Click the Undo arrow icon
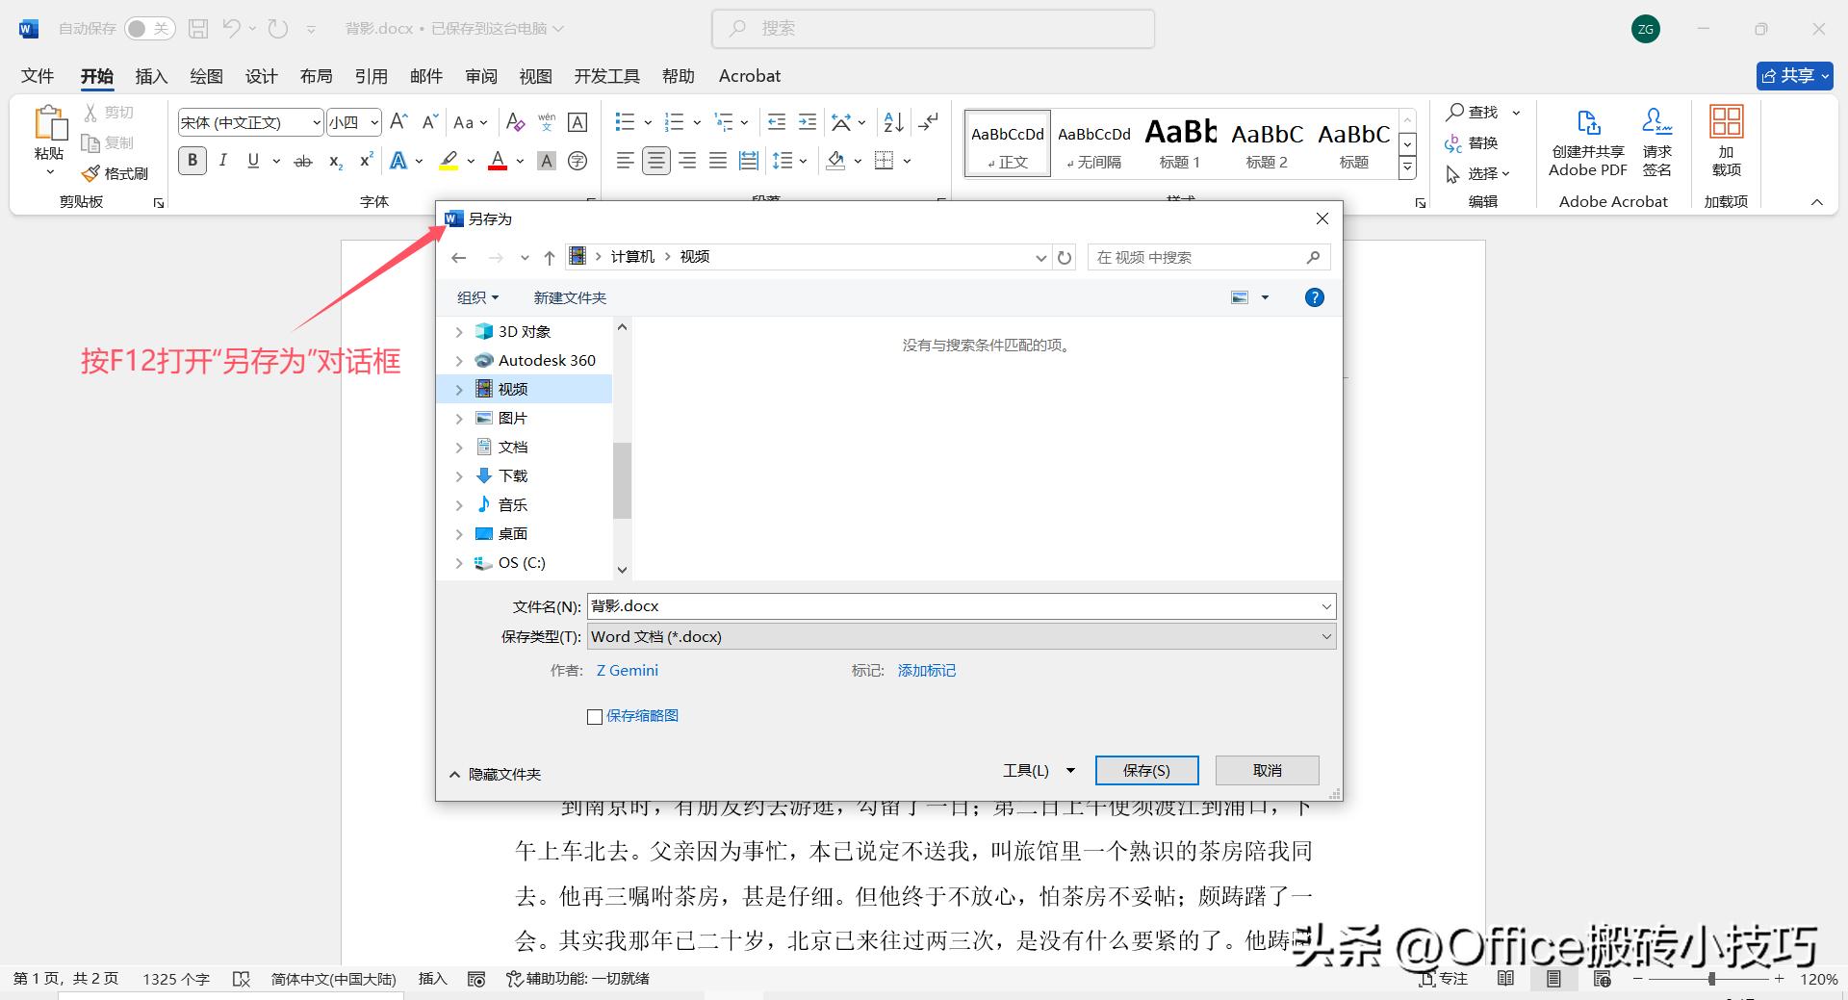 coord(231,29)
